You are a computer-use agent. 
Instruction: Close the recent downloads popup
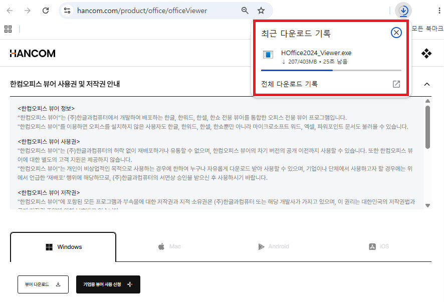(396, 33)
